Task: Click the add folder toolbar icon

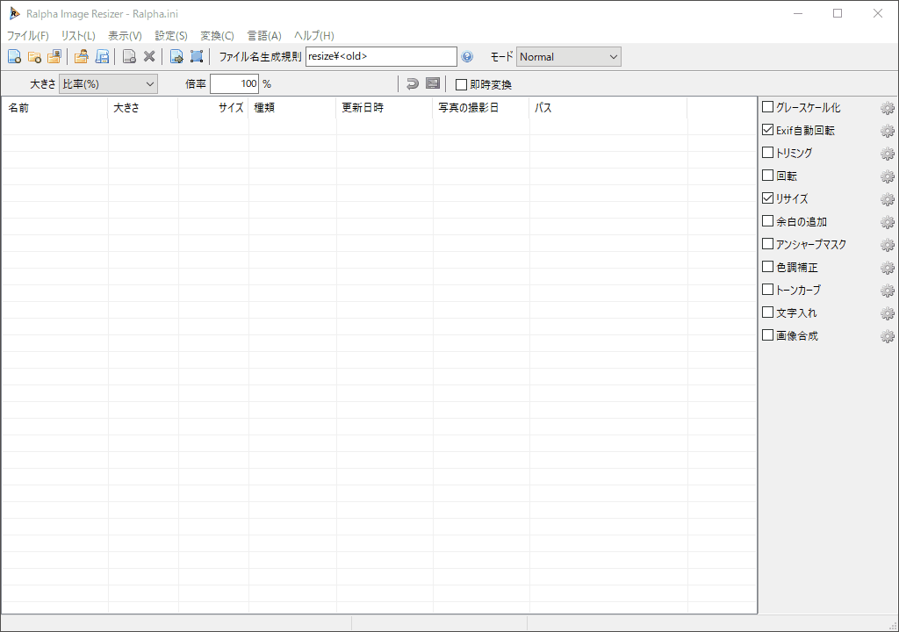Action: tap(34, 57)
